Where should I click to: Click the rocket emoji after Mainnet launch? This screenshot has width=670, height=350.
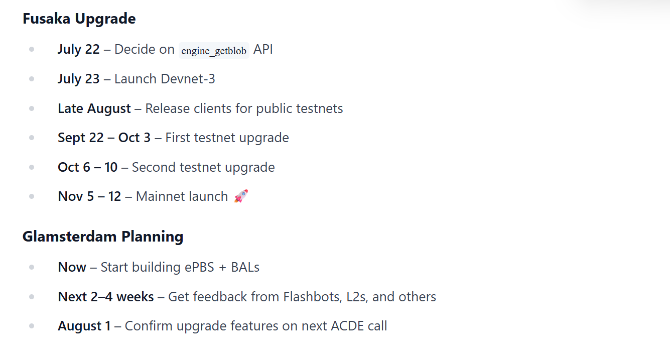[241, 196]
